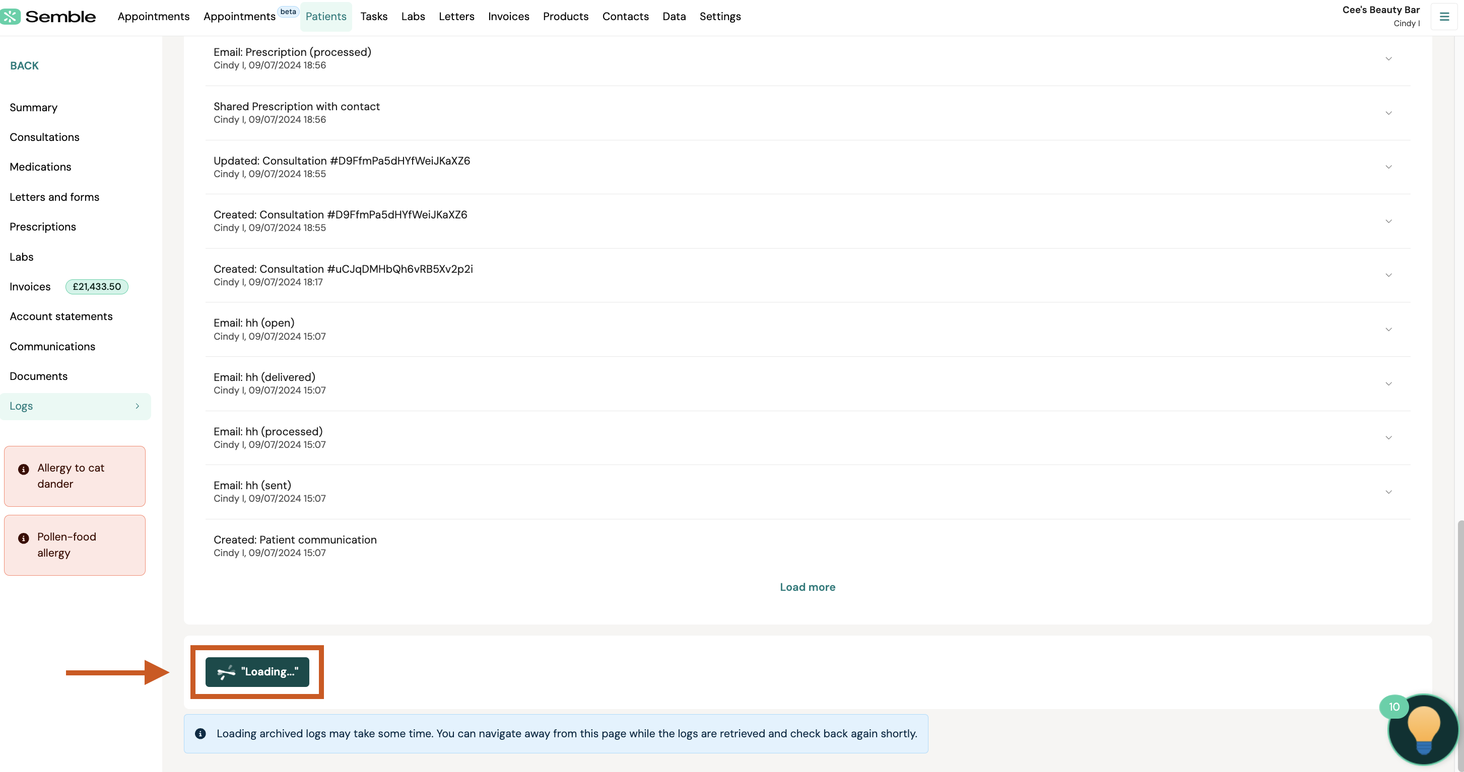This screenshot has width=1464, height=772.
Task: Expand the Email: hh (open) log
Action: pos(1388,330)
